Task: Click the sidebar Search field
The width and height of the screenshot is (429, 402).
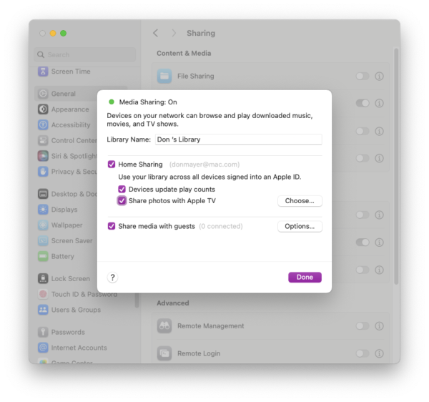Action: tap(85, 55)
